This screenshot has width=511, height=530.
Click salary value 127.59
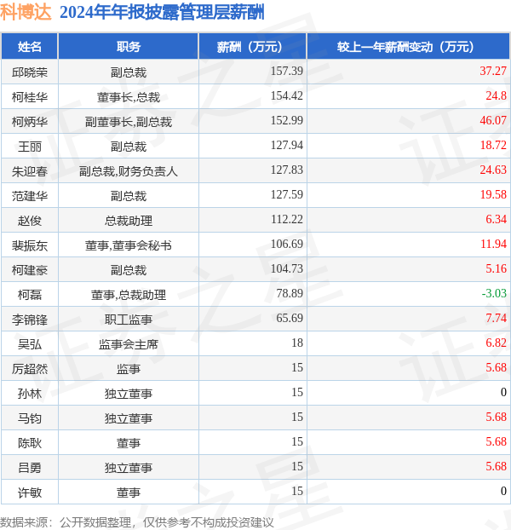[287, 194]
